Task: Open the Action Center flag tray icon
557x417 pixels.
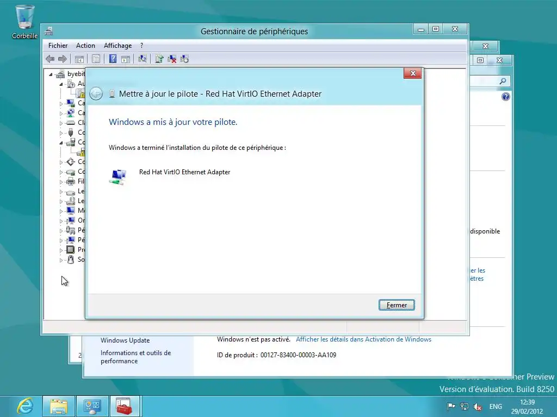Action: click(451, 407)
